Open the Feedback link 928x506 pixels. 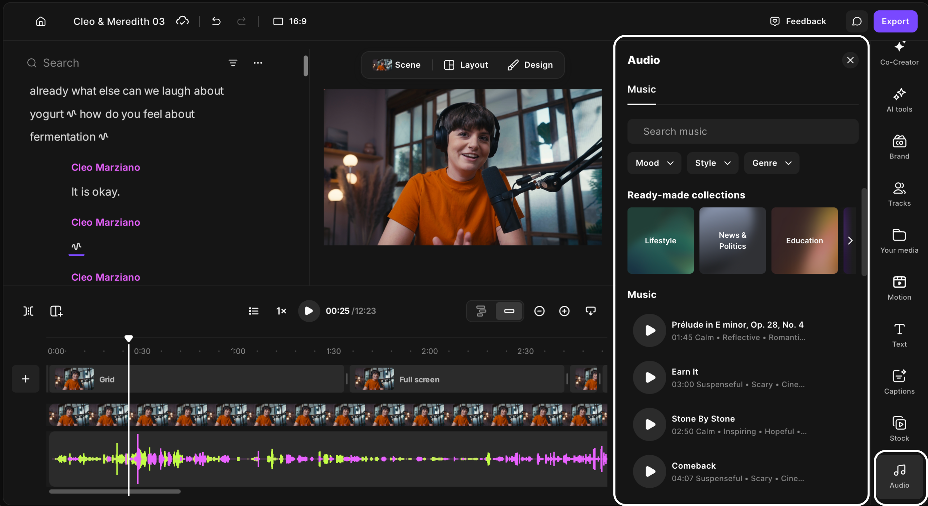[798, 21]
